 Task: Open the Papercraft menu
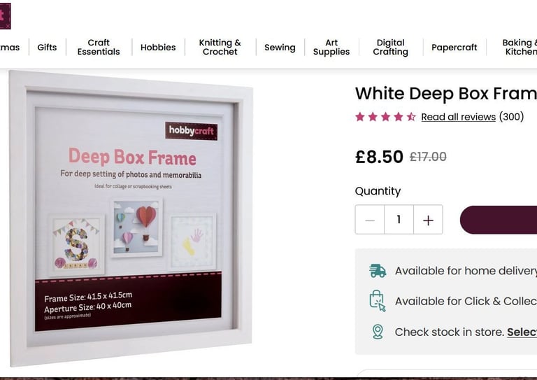(x=454, y=48)
